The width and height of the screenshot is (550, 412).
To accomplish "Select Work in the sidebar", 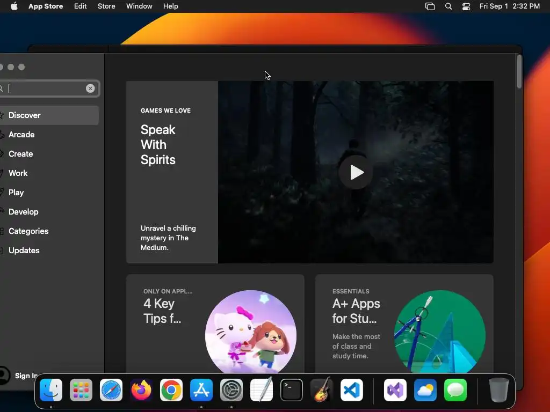I will click(49, 173).
